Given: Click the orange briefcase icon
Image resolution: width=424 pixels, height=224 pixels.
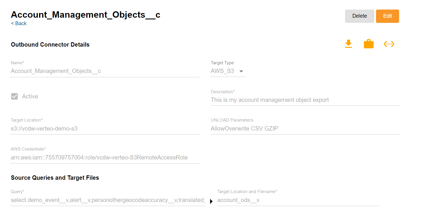Looking at the screenshot, I should (368, 44).
